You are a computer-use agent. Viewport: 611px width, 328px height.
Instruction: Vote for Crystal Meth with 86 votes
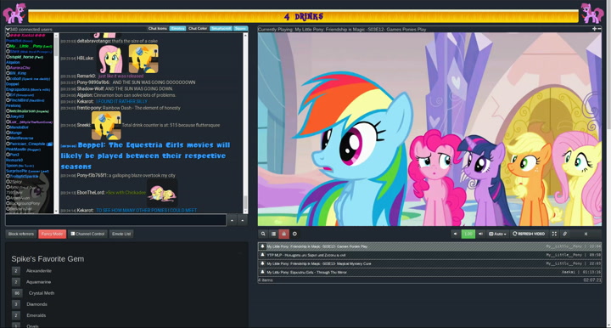click(17, 293)
